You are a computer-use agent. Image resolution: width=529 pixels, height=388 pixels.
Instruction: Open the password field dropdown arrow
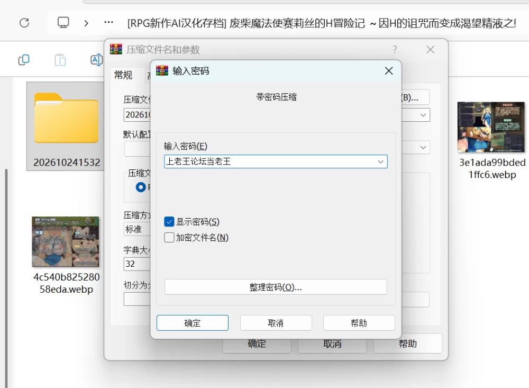tap(380, 161)
